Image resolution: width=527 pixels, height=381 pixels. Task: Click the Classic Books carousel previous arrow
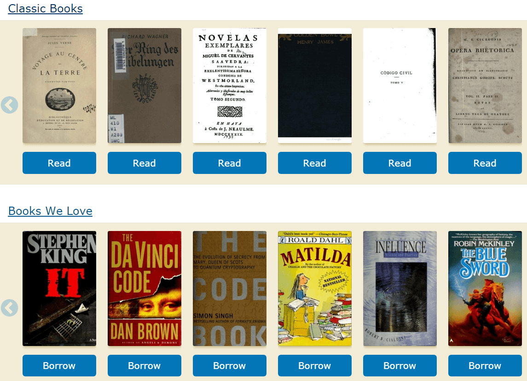click(9, 105)
